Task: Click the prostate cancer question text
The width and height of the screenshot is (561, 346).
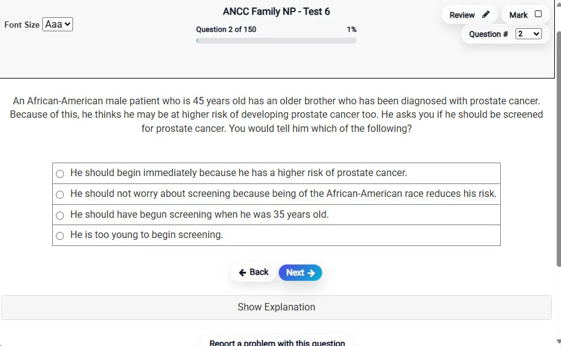Action: coord(276,115)
